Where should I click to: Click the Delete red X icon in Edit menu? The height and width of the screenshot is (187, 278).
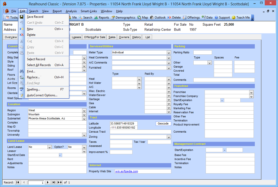pos(22,35)
